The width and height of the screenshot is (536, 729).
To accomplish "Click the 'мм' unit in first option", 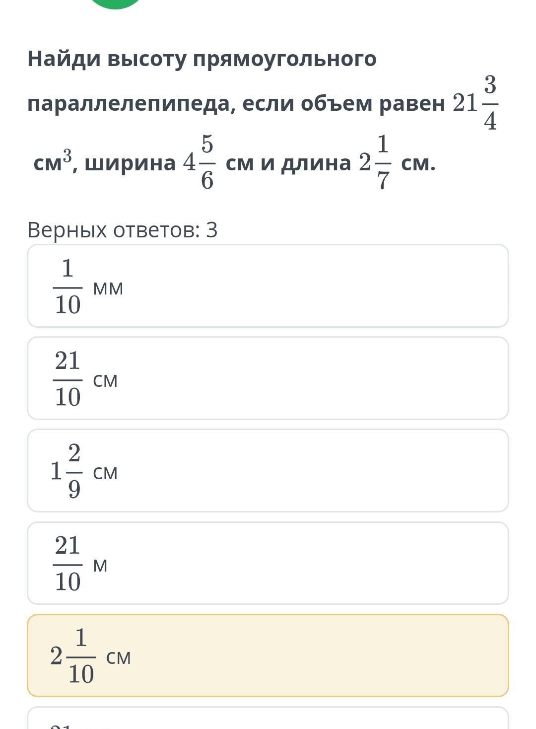I will (x=108, y=288).
